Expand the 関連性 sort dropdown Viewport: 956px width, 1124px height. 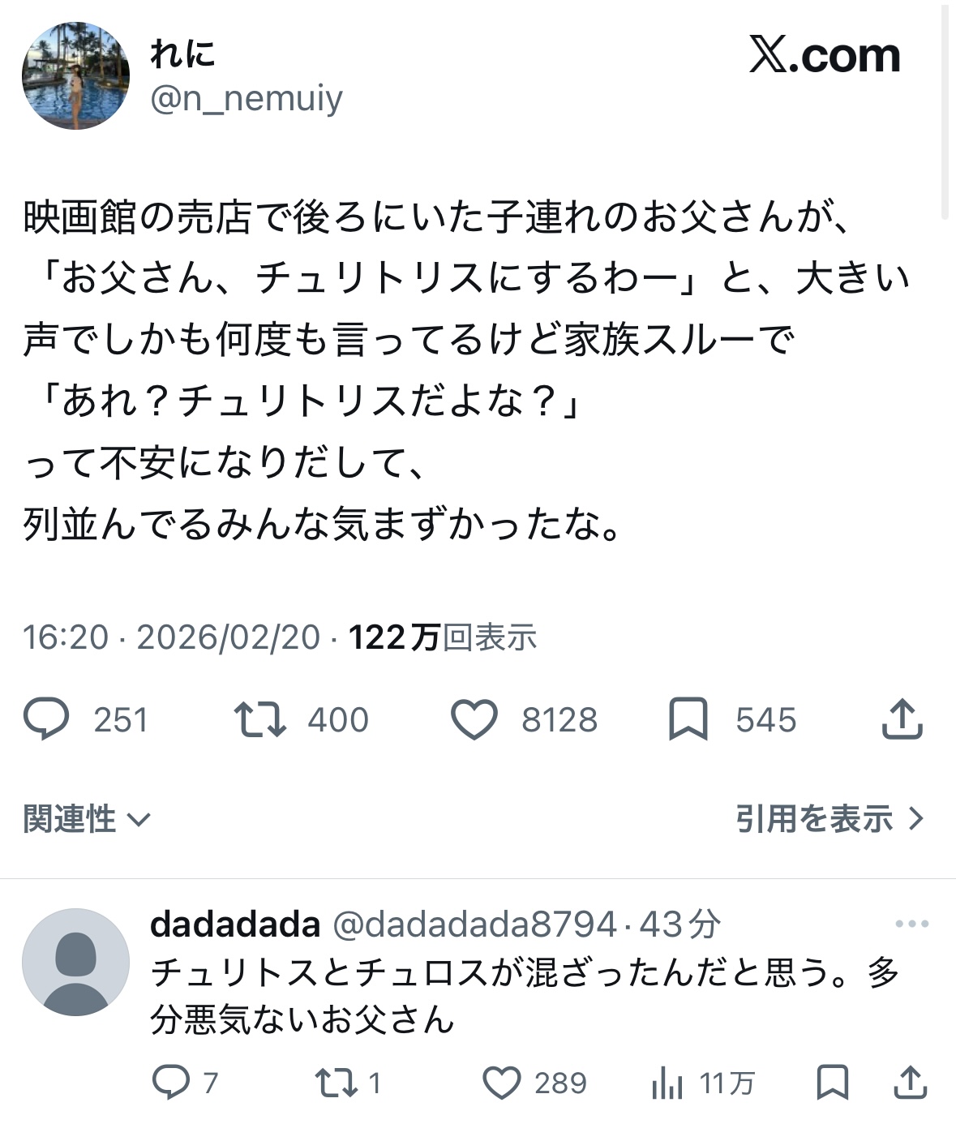[87, 819]
